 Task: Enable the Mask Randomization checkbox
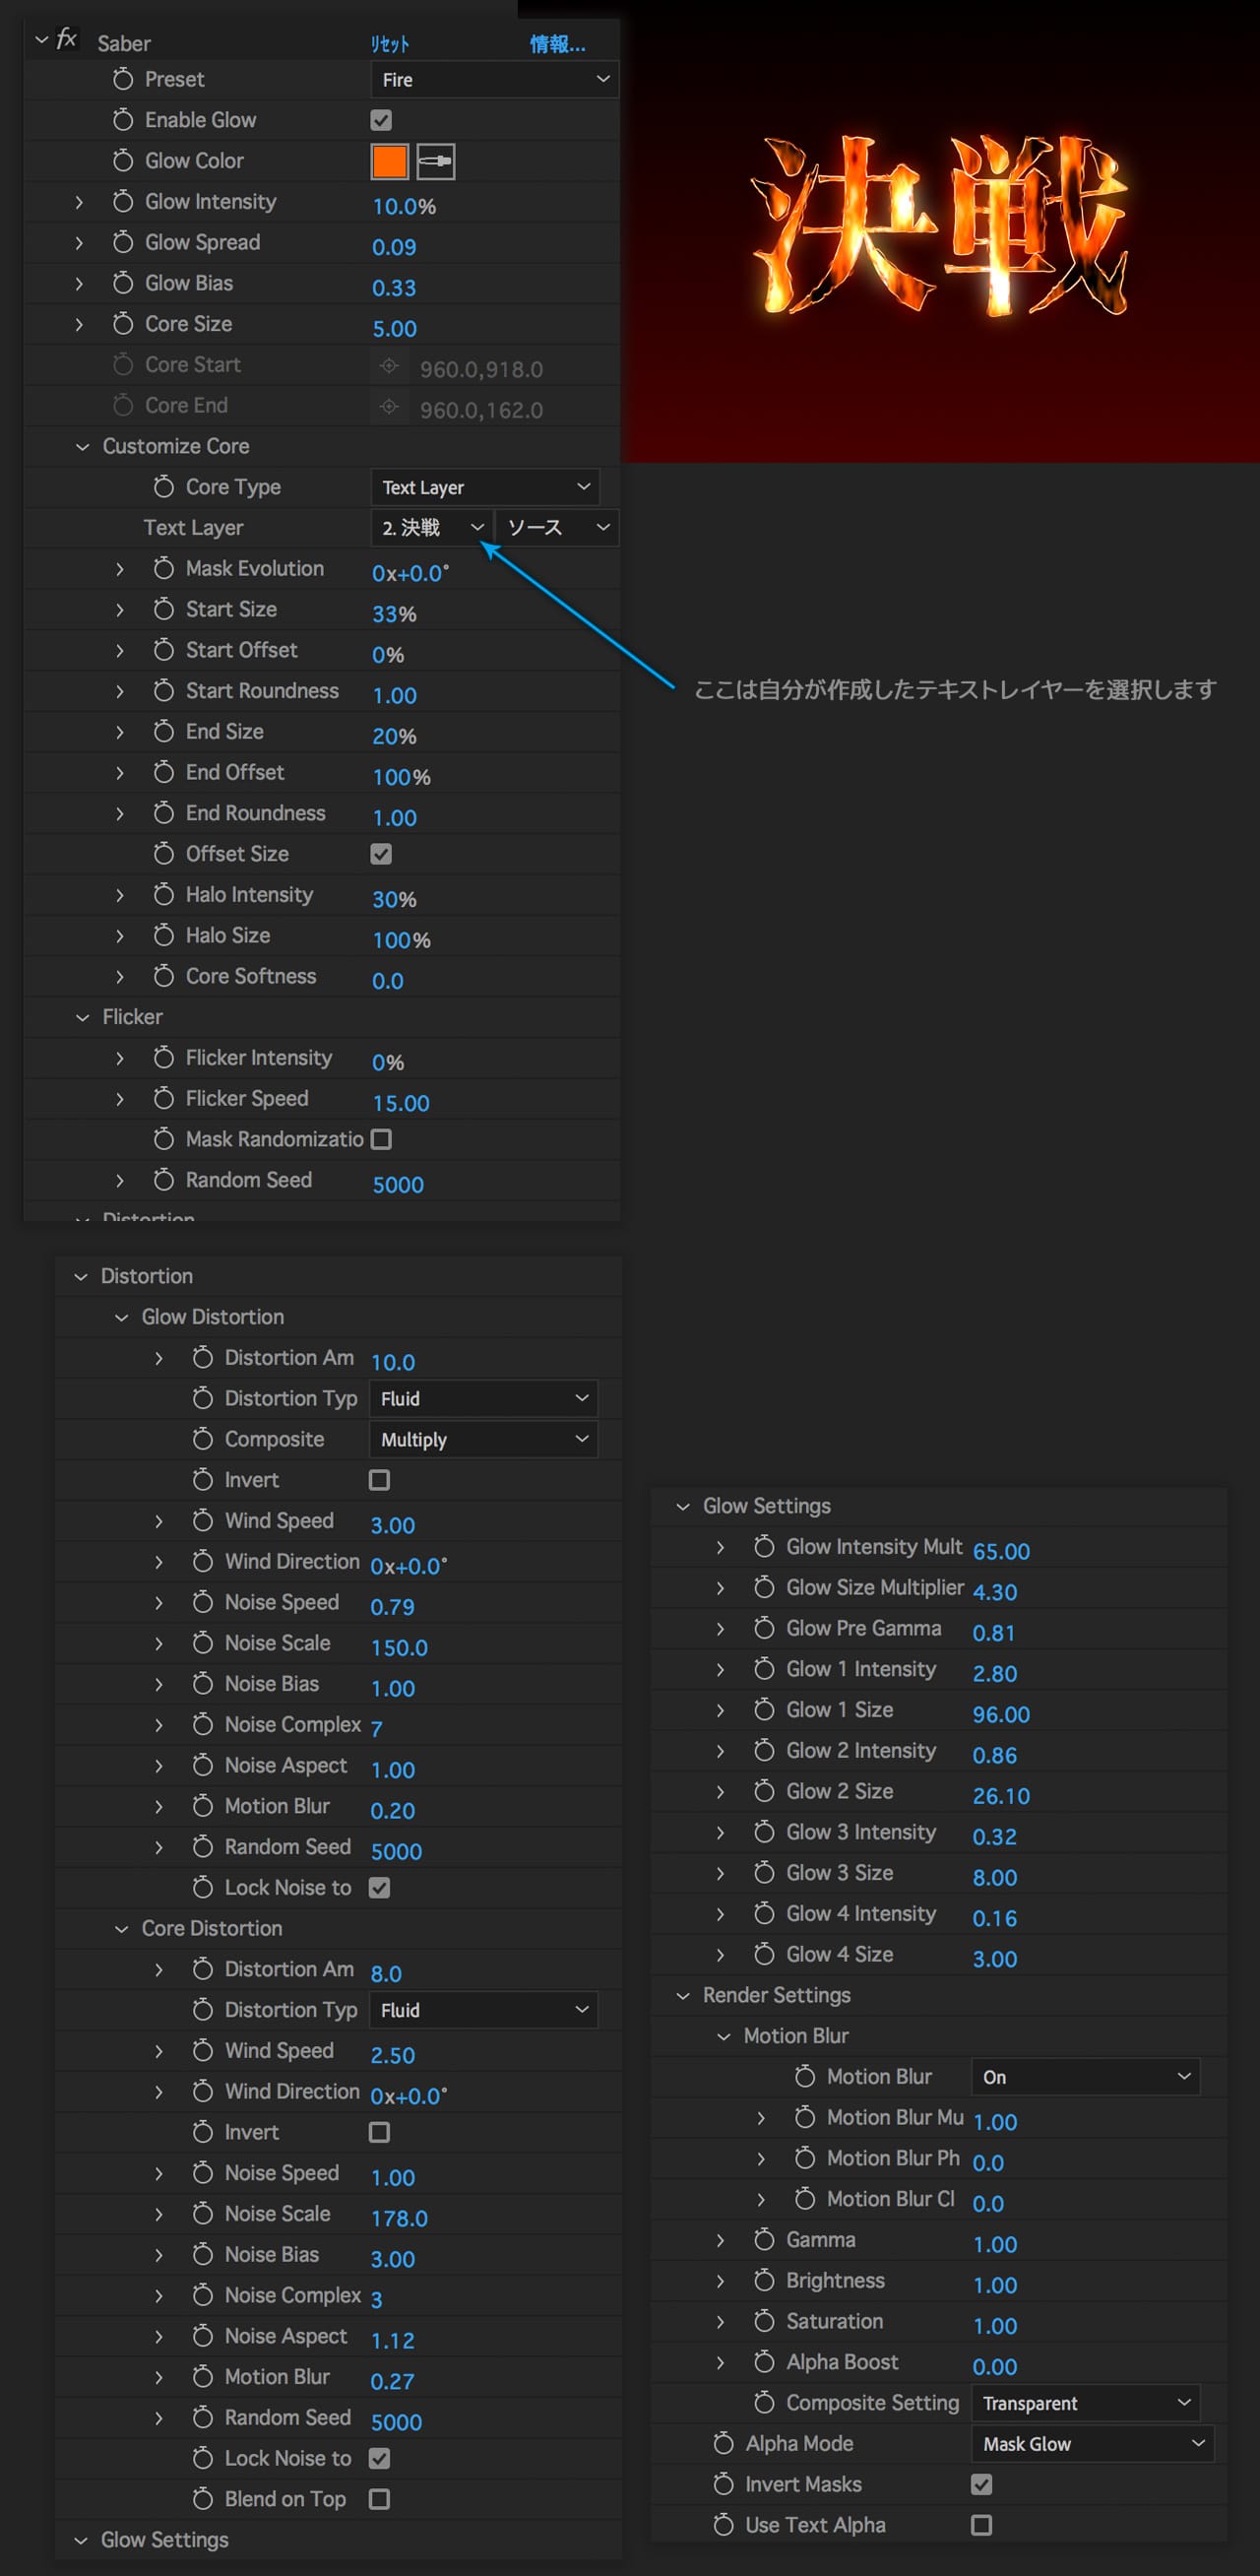tap(381, 1140)
